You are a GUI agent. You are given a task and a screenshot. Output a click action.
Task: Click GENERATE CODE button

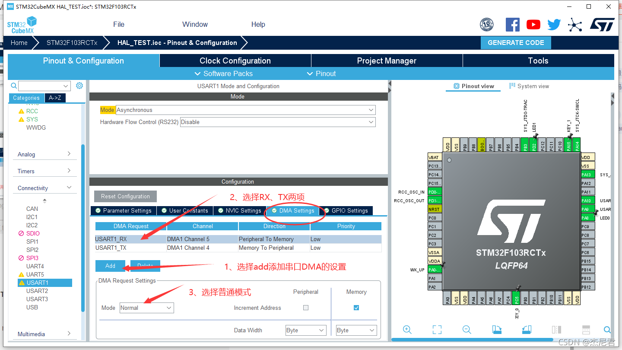click(516, 43)
